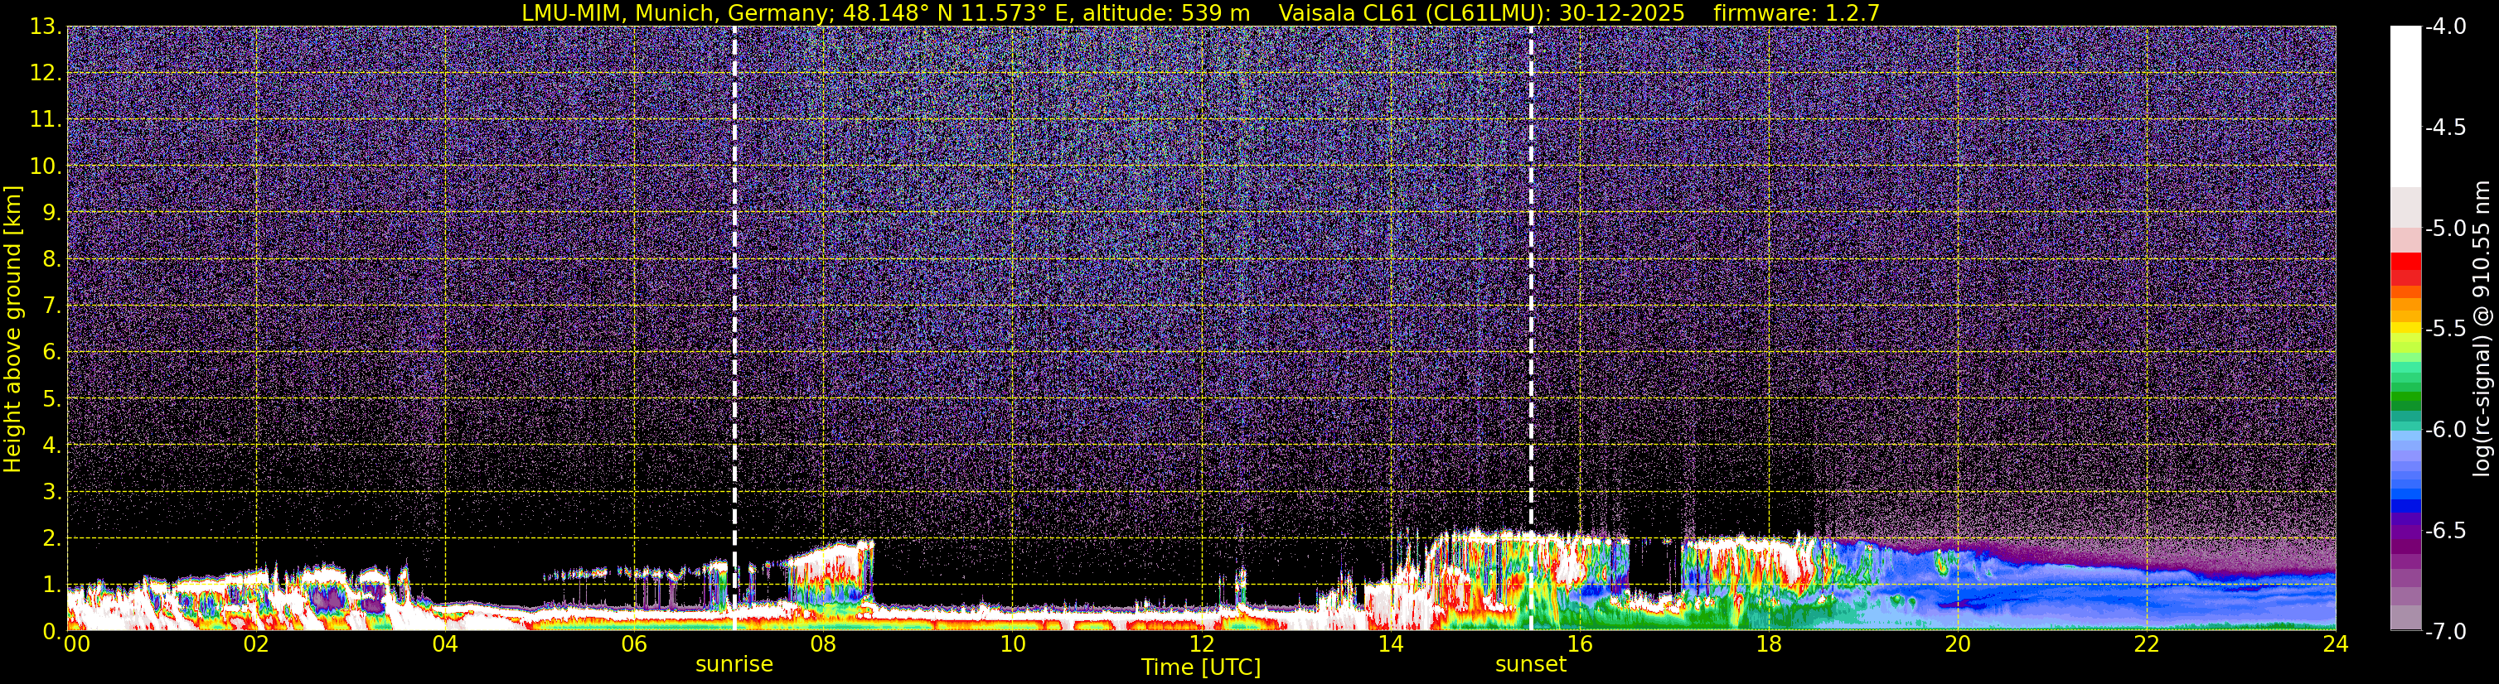Click the 'sunset' label below the time axis
The width and height of the screenshot is (2499, 684).
[1531, 665]
